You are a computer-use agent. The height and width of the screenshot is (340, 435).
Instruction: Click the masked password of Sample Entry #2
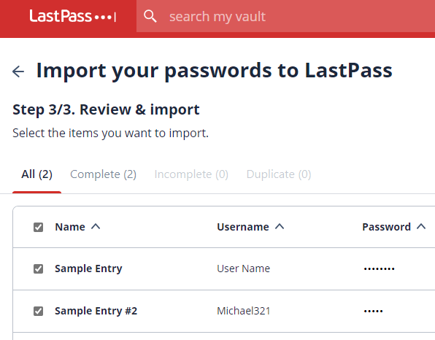[x=374, y=311]
